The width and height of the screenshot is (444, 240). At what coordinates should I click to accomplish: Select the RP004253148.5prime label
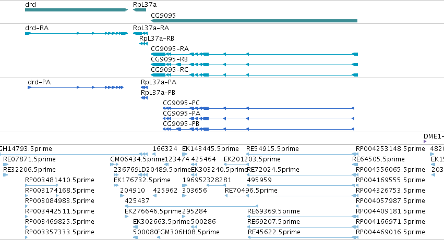point(390,149)
